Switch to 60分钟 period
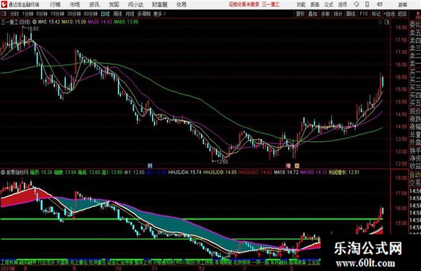 [x=90, y=14]
